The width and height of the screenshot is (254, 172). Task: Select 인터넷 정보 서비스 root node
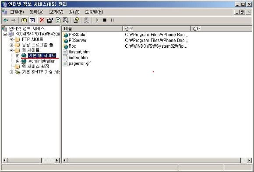pos(27,29)
